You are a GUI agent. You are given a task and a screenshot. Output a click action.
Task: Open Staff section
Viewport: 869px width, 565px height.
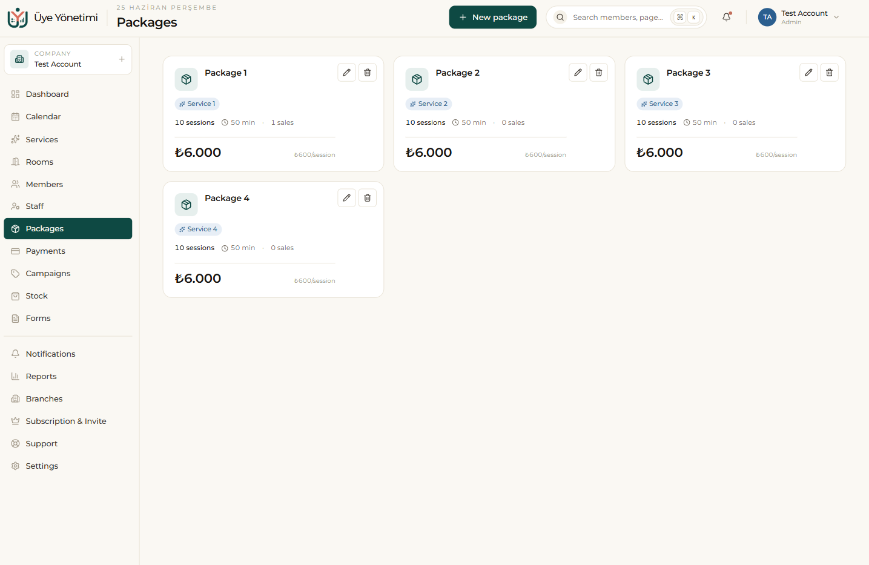(68, 207)
